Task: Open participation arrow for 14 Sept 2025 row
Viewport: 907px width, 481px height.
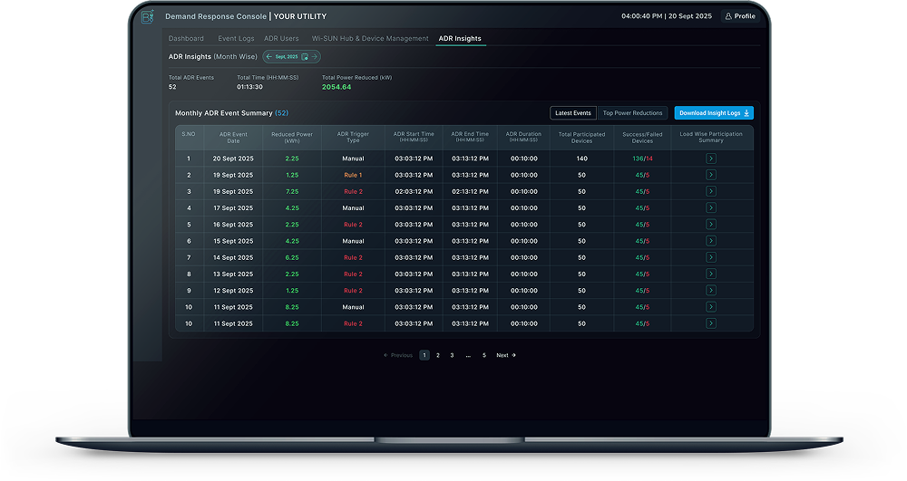Action: pos(711,257)
